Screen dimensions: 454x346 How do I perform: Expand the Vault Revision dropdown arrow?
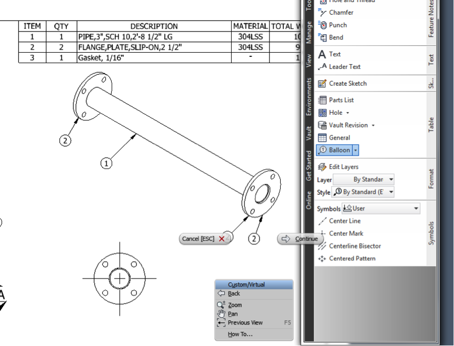coord(373,125)
